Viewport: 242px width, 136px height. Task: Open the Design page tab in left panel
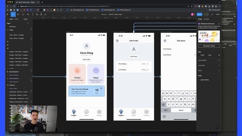tap(26, 19)
